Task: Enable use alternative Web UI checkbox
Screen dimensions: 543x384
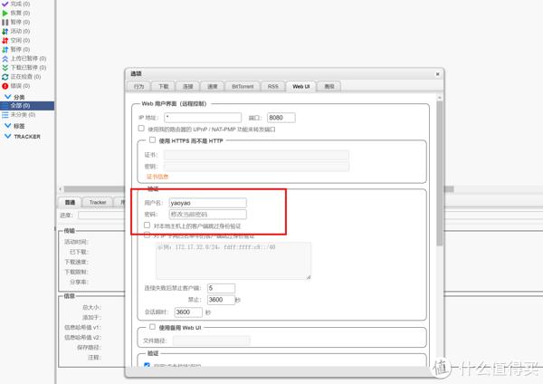Action: [152, 326]
